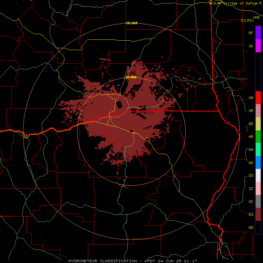Click the WS blue legend swatch
The height and width of the screenshot is (263, 263).
[x=258, y=162]
